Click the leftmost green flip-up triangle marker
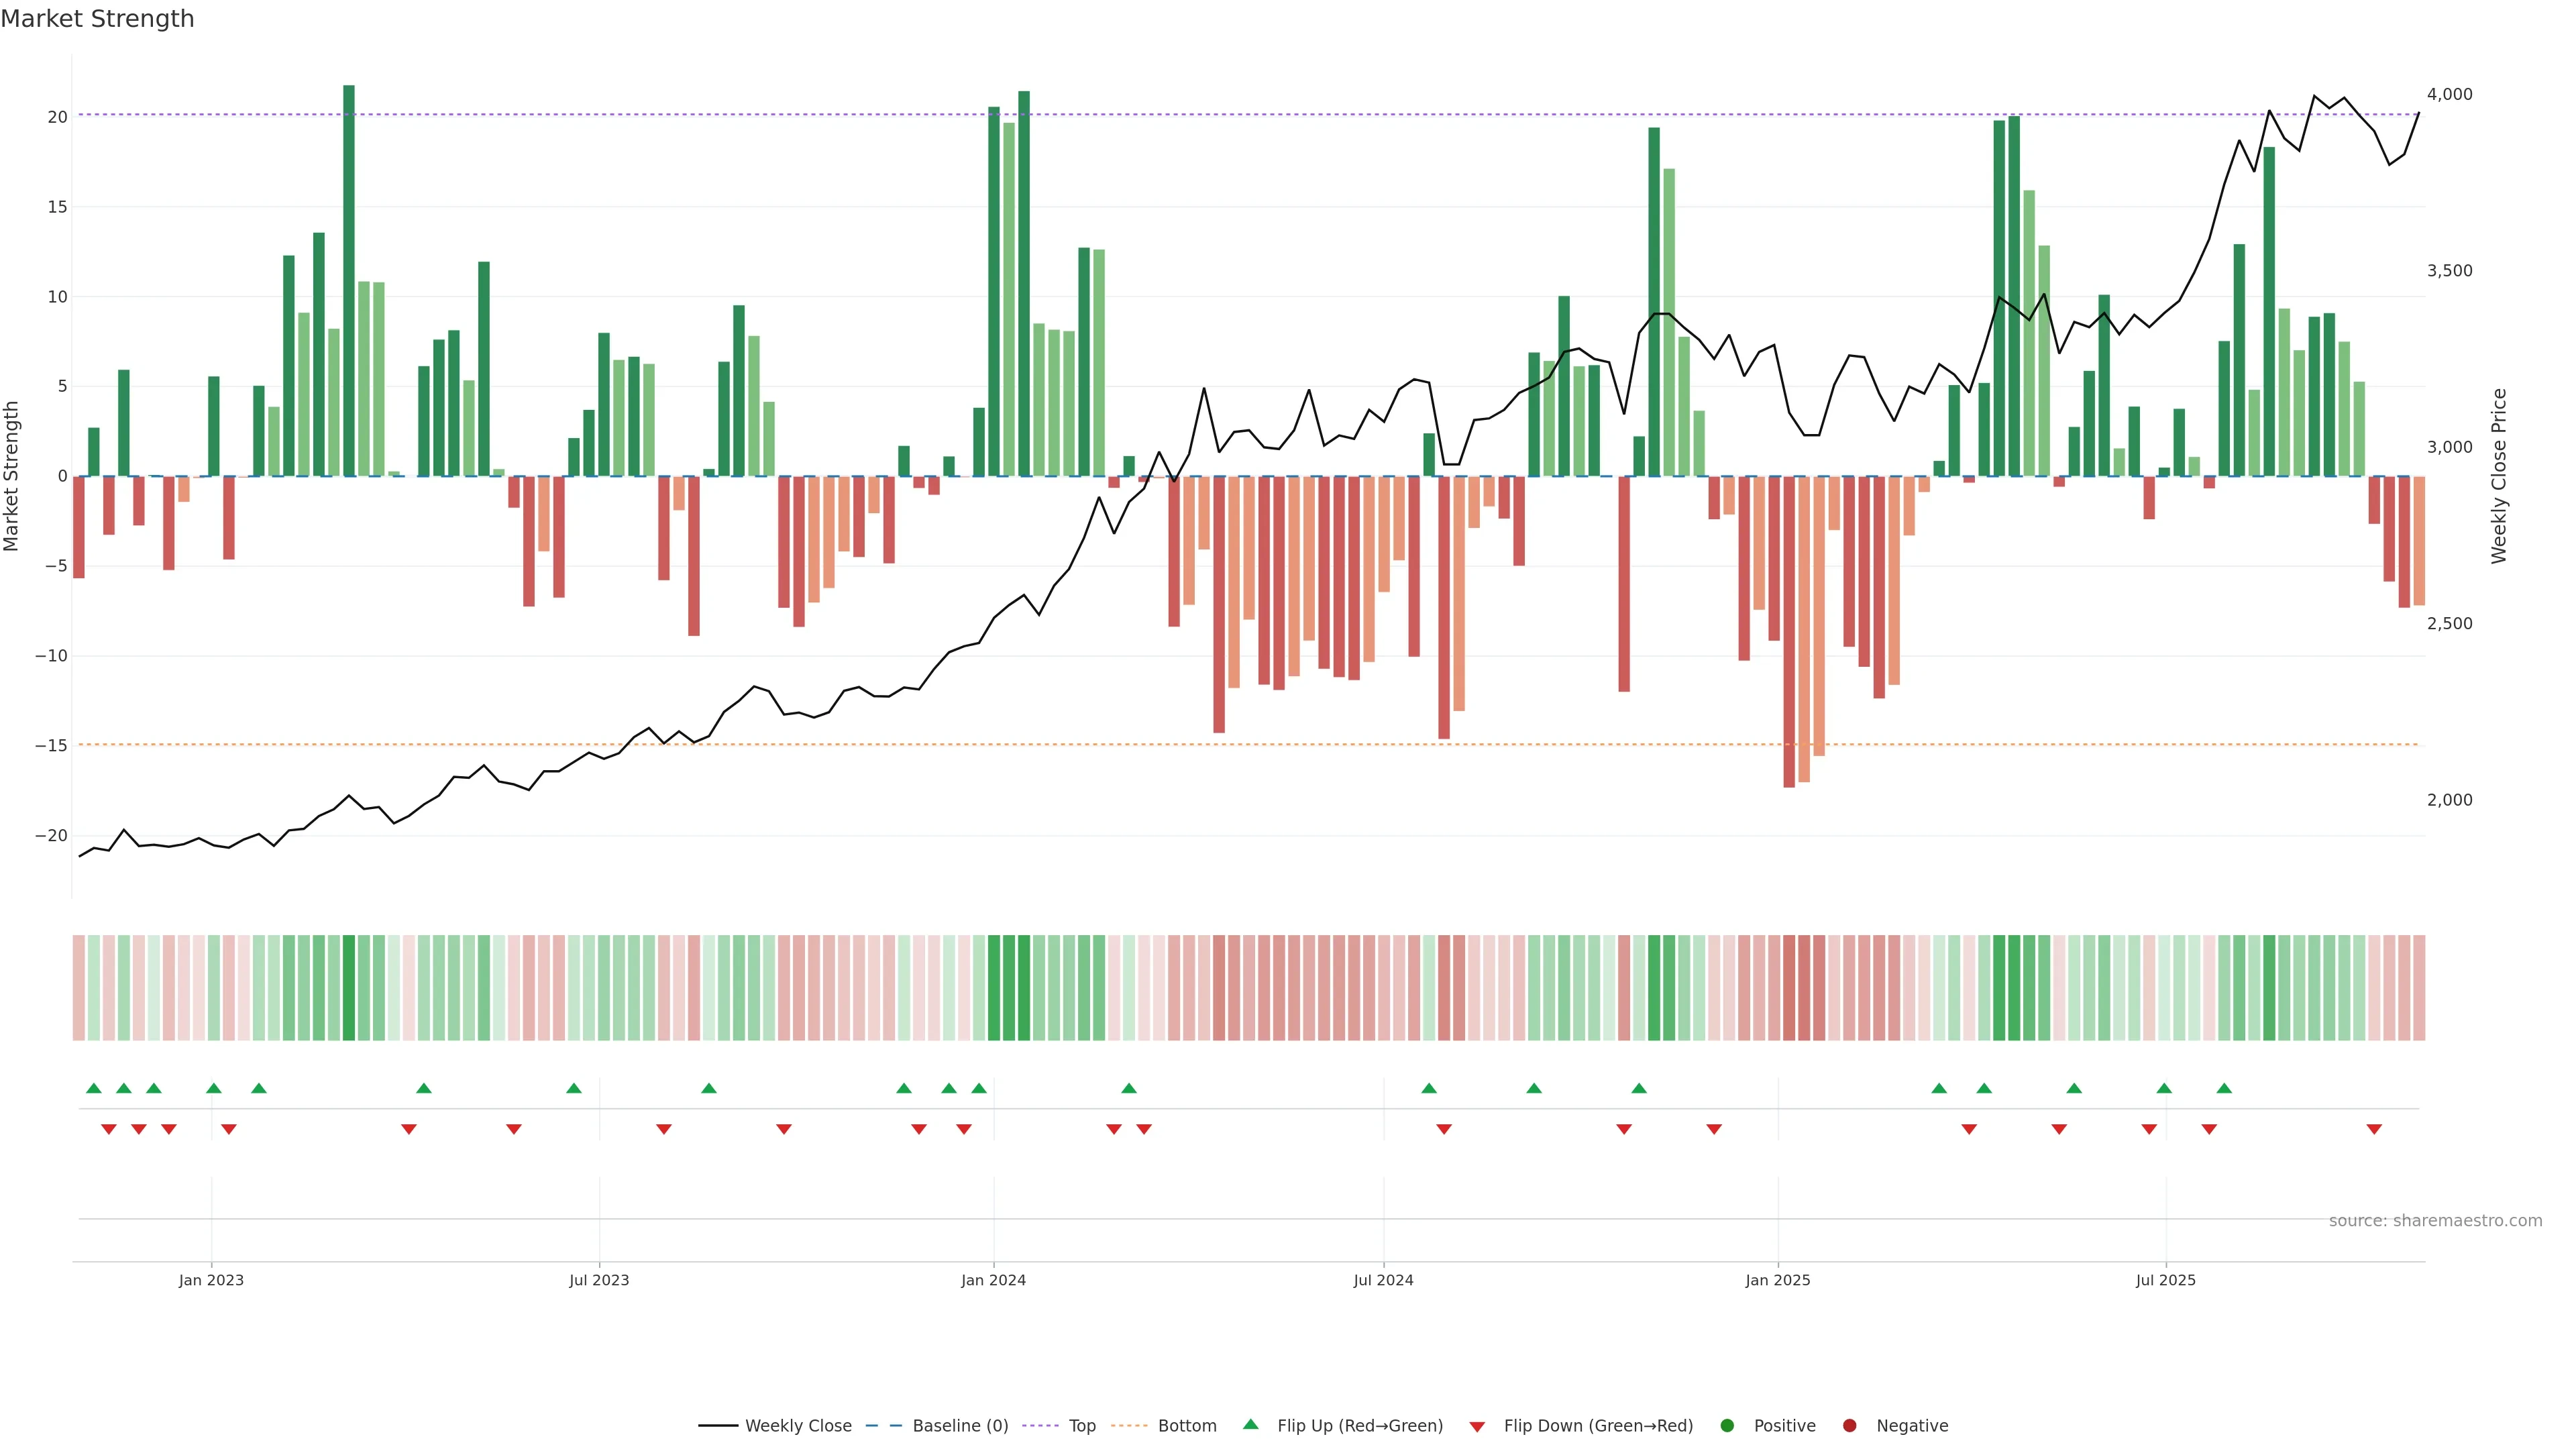The image size is (2576, 1449). [x=94, y=1088]
